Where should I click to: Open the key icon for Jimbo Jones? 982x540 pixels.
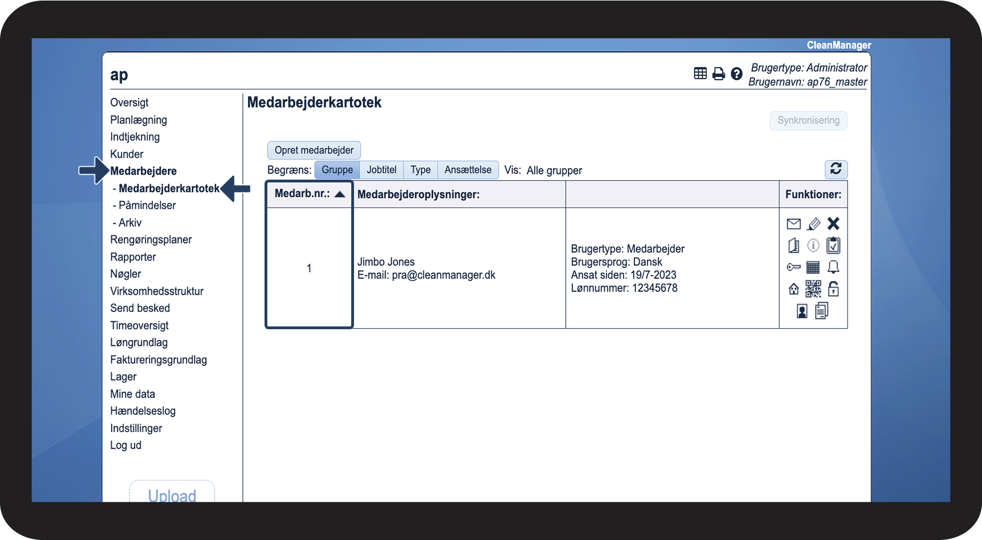point(794,267)
